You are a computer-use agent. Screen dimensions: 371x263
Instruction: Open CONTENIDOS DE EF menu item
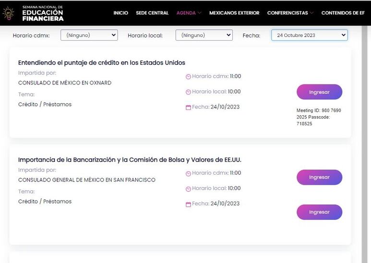coord(343,13)
